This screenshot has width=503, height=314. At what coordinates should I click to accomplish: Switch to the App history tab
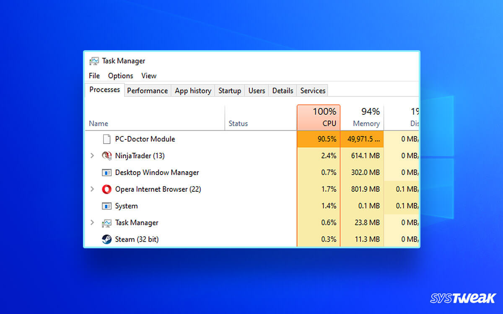pyautogui.click(x=193, y=90)
